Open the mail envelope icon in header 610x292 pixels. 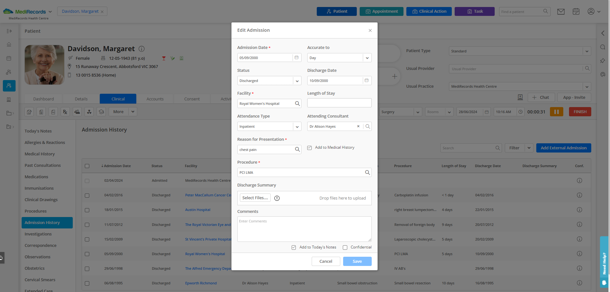tap(561, 12)
